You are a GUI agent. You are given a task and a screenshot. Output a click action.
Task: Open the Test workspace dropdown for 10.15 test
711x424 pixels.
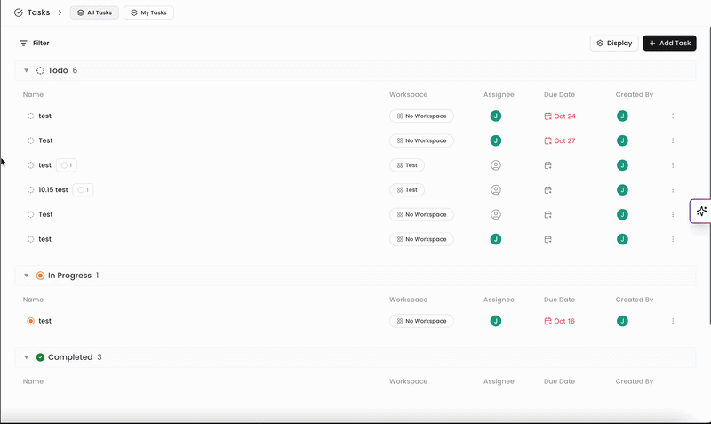point(407,190)
